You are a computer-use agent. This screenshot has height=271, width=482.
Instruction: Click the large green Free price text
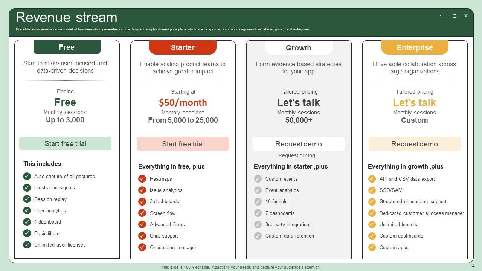[65, 102]
